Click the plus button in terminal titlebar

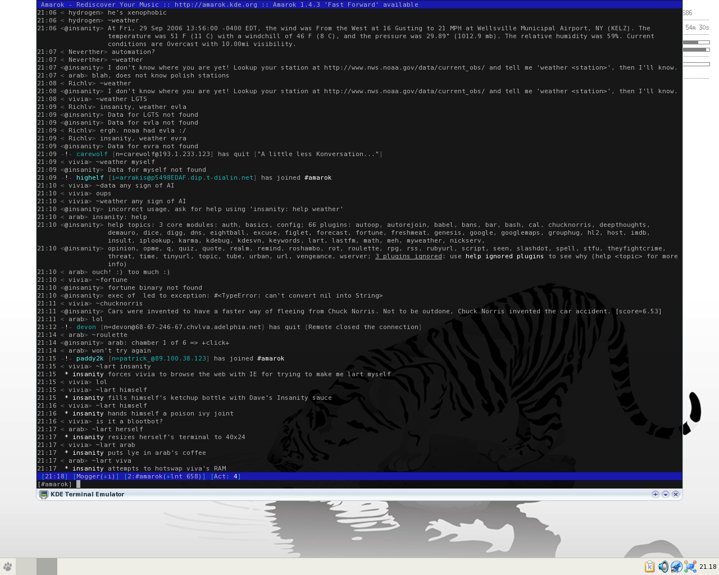click(x=655, y=494)
